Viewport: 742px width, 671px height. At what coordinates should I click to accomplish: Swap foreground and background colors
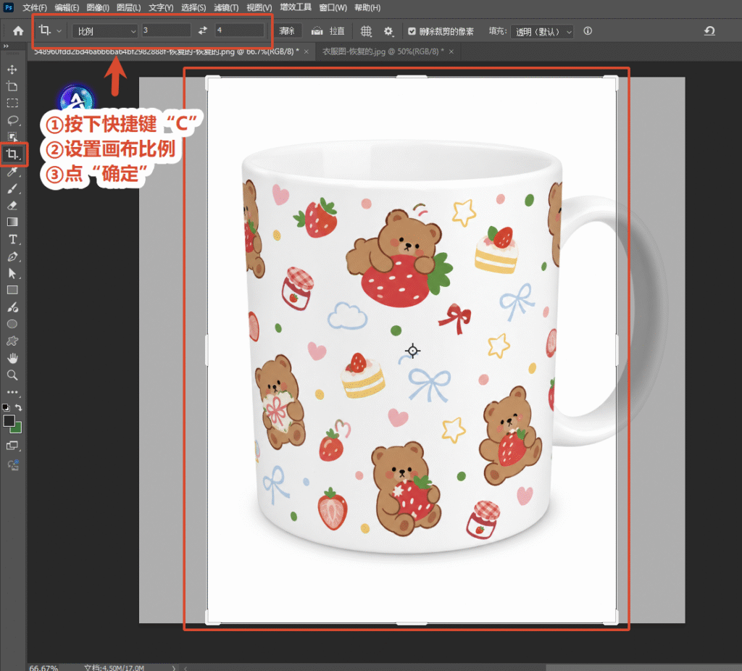click(18, 407)
